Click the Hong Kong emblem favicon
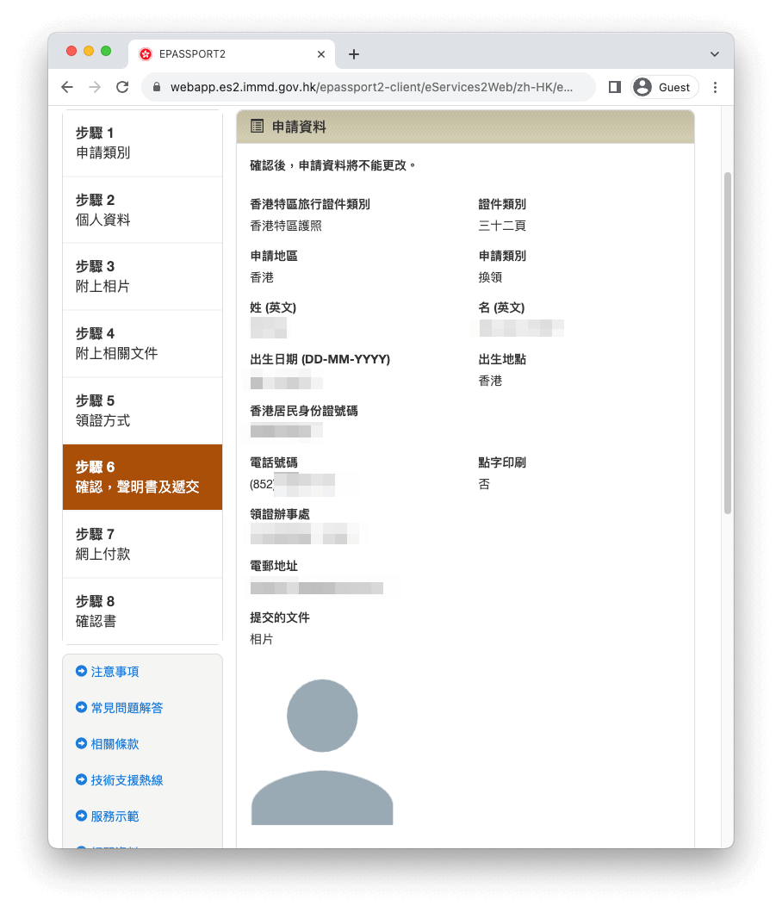Viewport: 782px width, 912px height. (x=146, y=54)
